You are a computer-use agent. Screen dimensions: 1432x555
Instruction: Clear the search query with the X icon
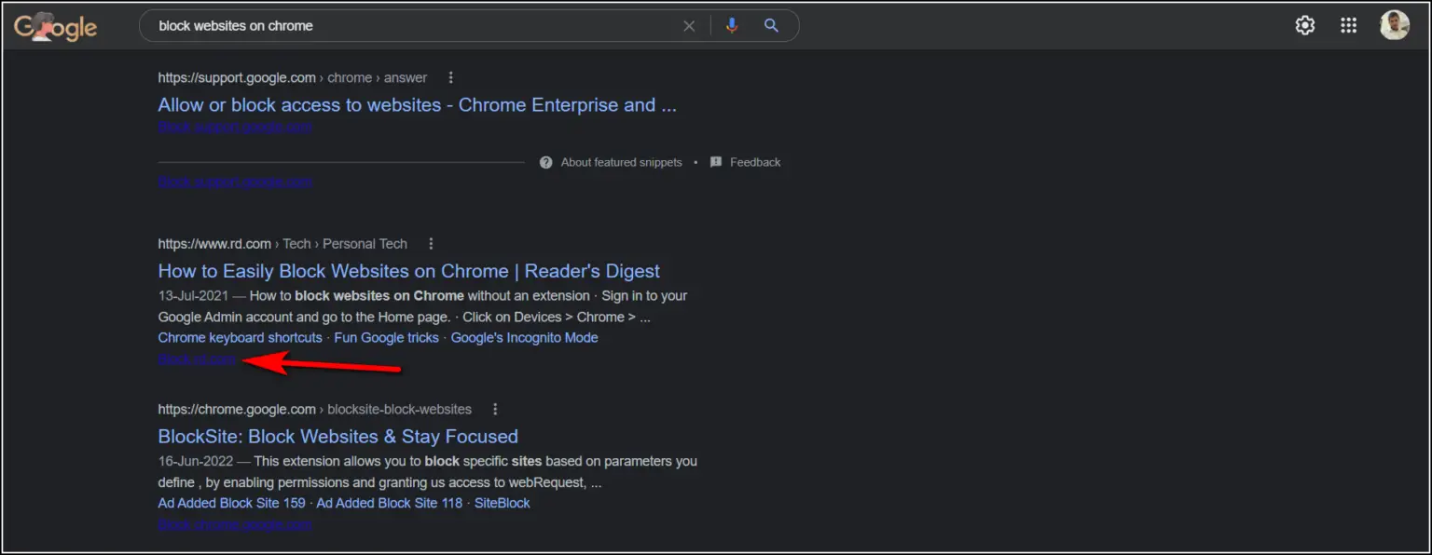click(x=689, y=25)
